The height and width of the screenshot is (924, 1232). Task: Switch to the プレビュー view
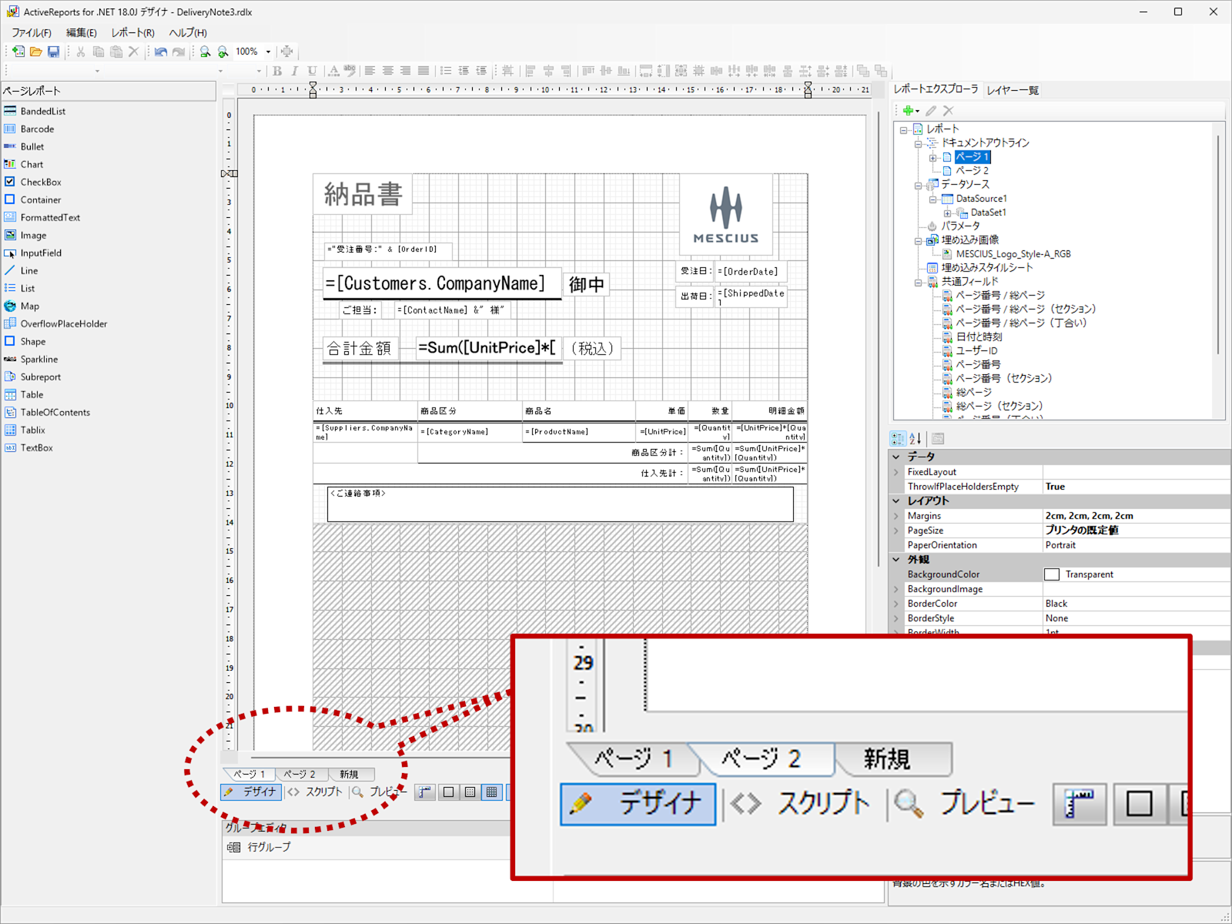coord(380,792)
